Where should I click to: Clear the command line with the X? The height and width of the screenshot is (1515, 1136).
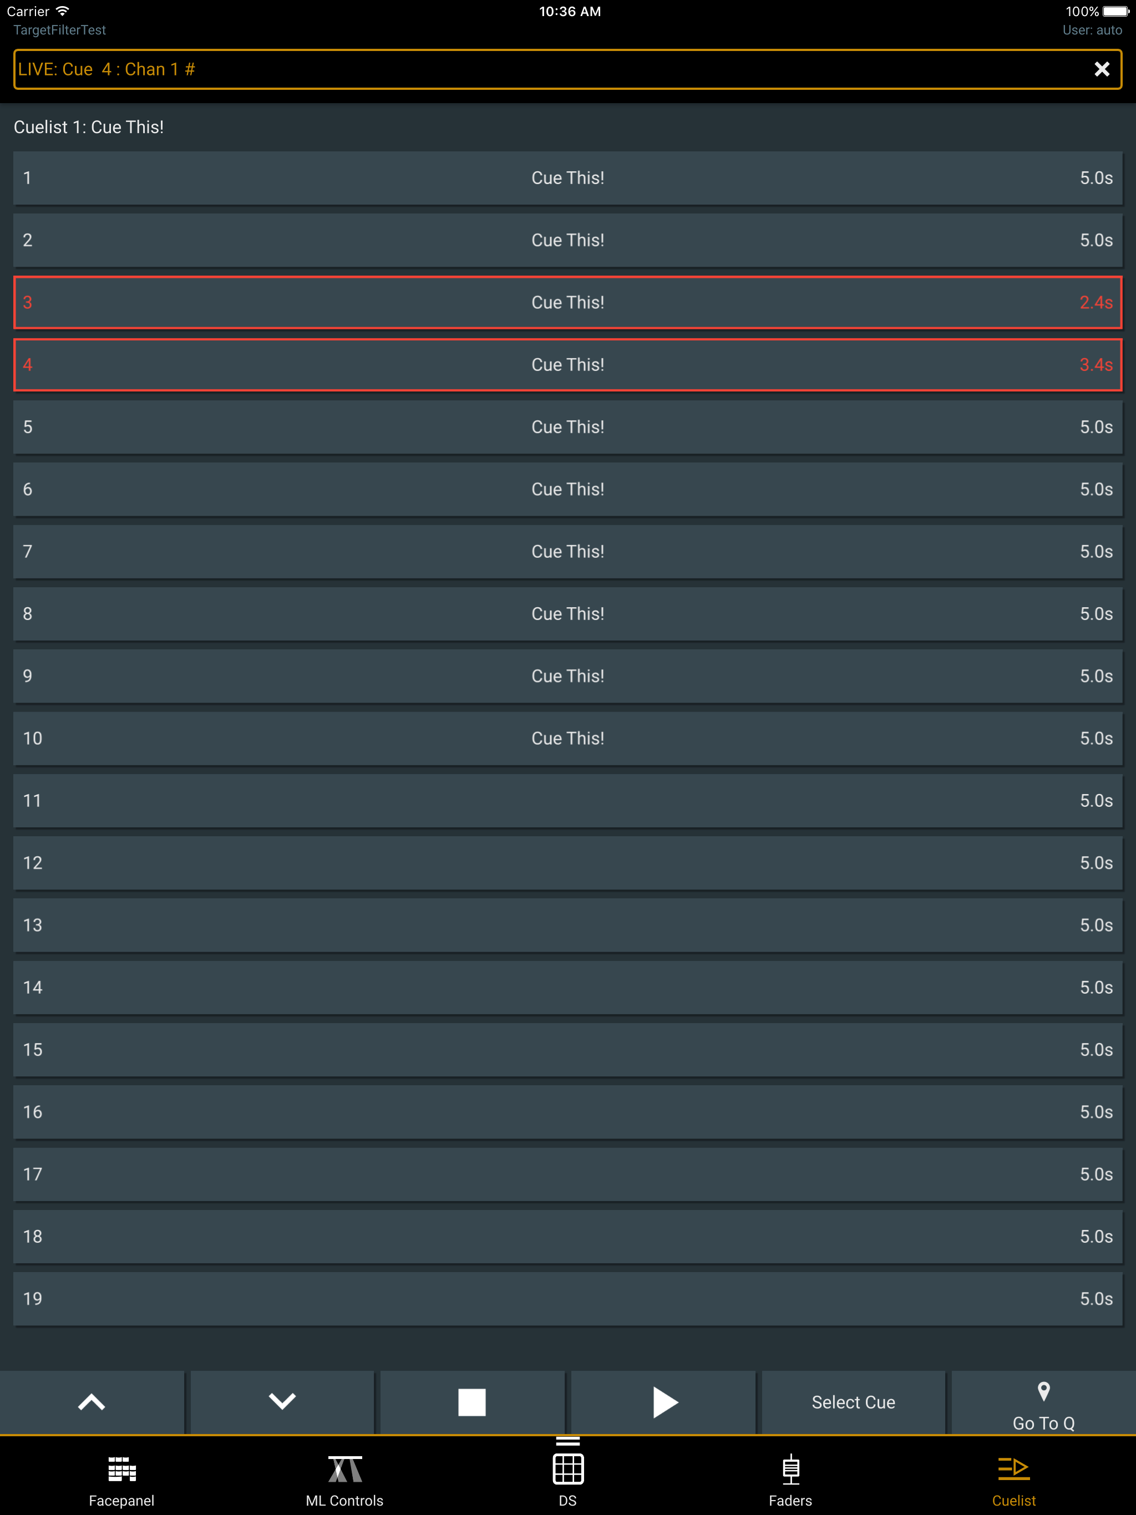point(1102,69)
